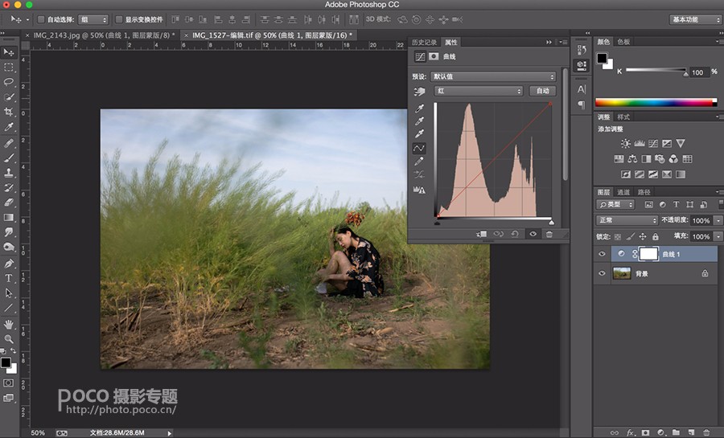Toggle lock all padlock icon

[x=655, y=236]
